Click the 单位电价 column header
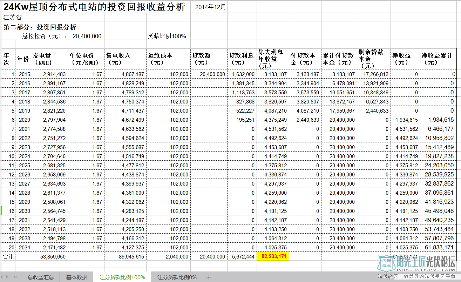Image resolution: width=461 pixels, height=282 pixels. [86, 59]
